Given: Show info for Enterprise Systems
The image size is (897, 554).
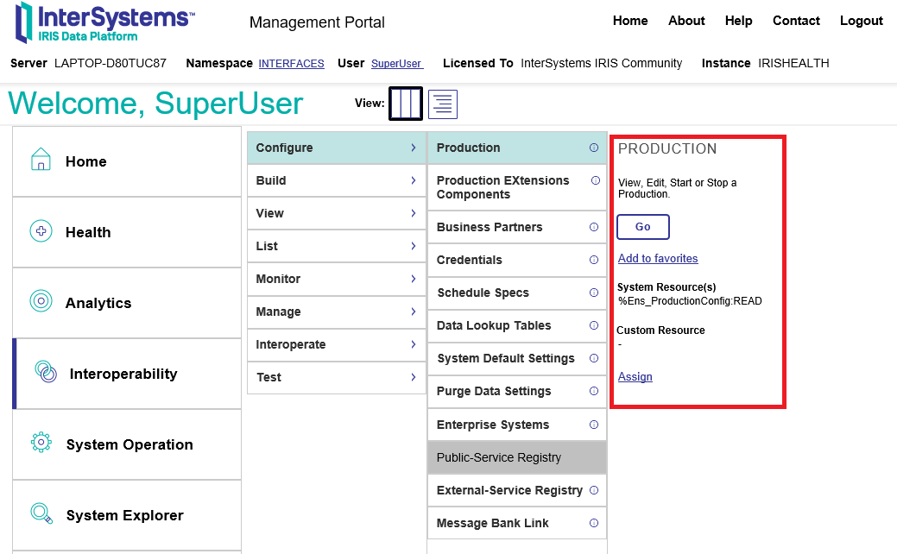Looking at the screenshot, I should [594, 425].
